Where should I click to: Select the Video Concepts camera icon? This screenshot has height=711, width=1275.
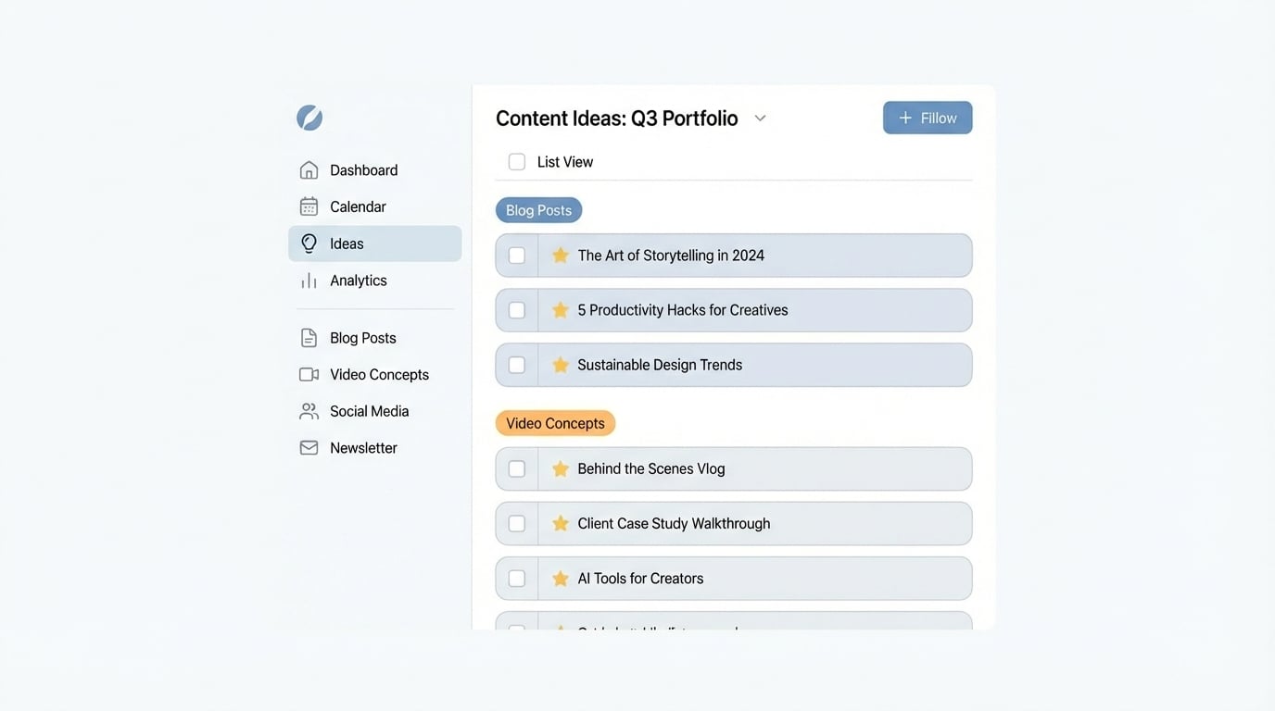[309, 374]
